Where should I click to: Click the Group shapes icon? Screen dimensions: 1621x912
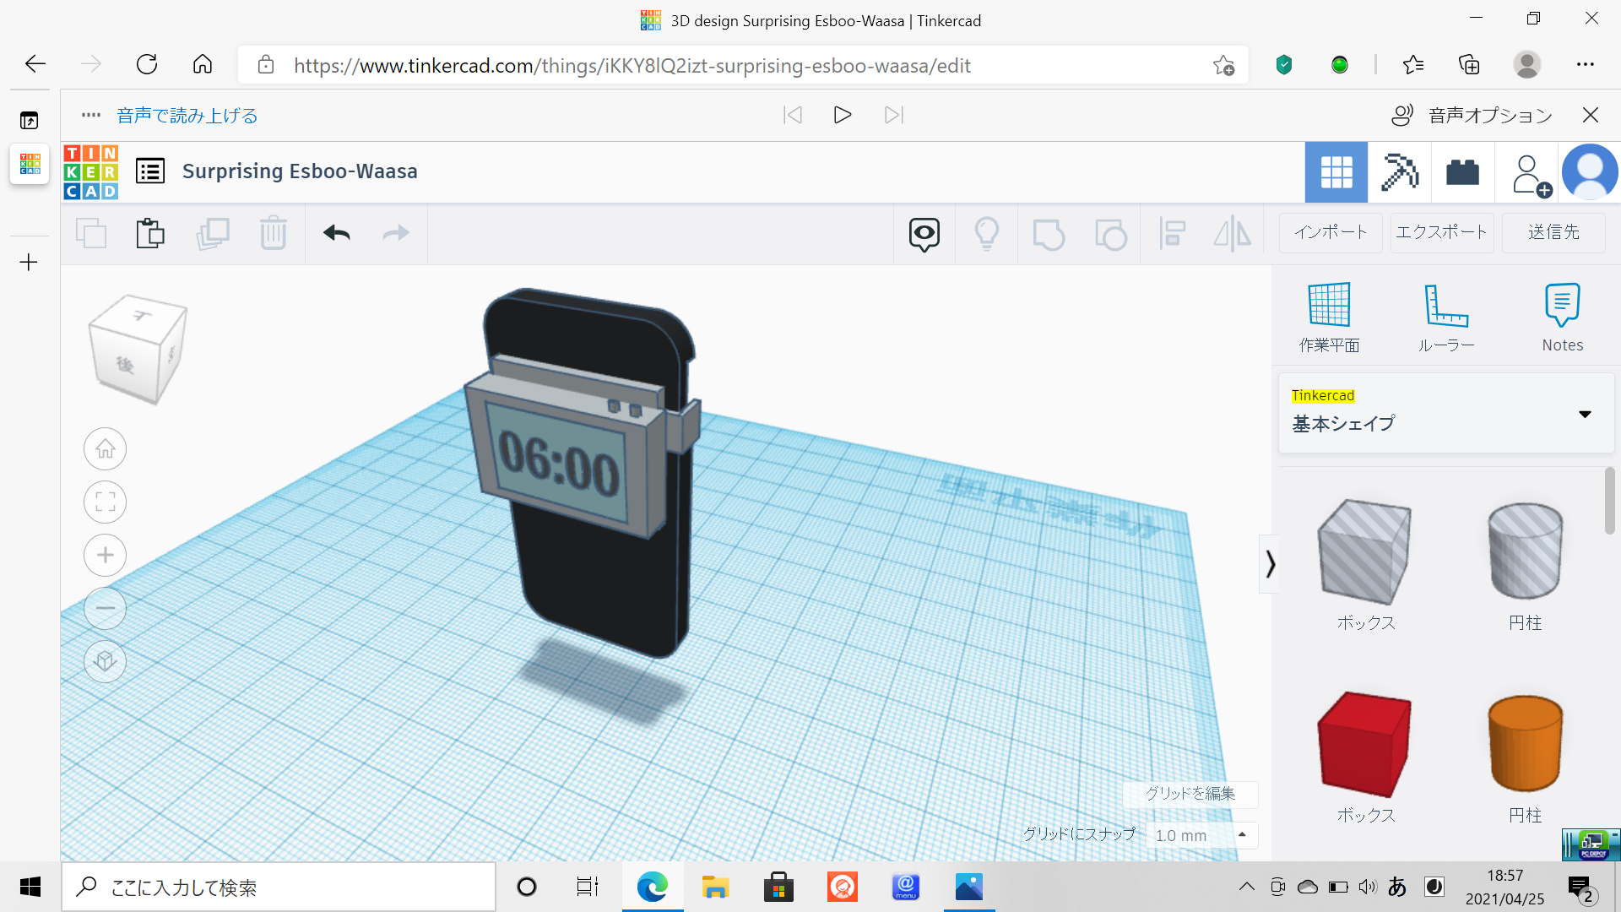pyautogui.click(x=1049, y=234)
